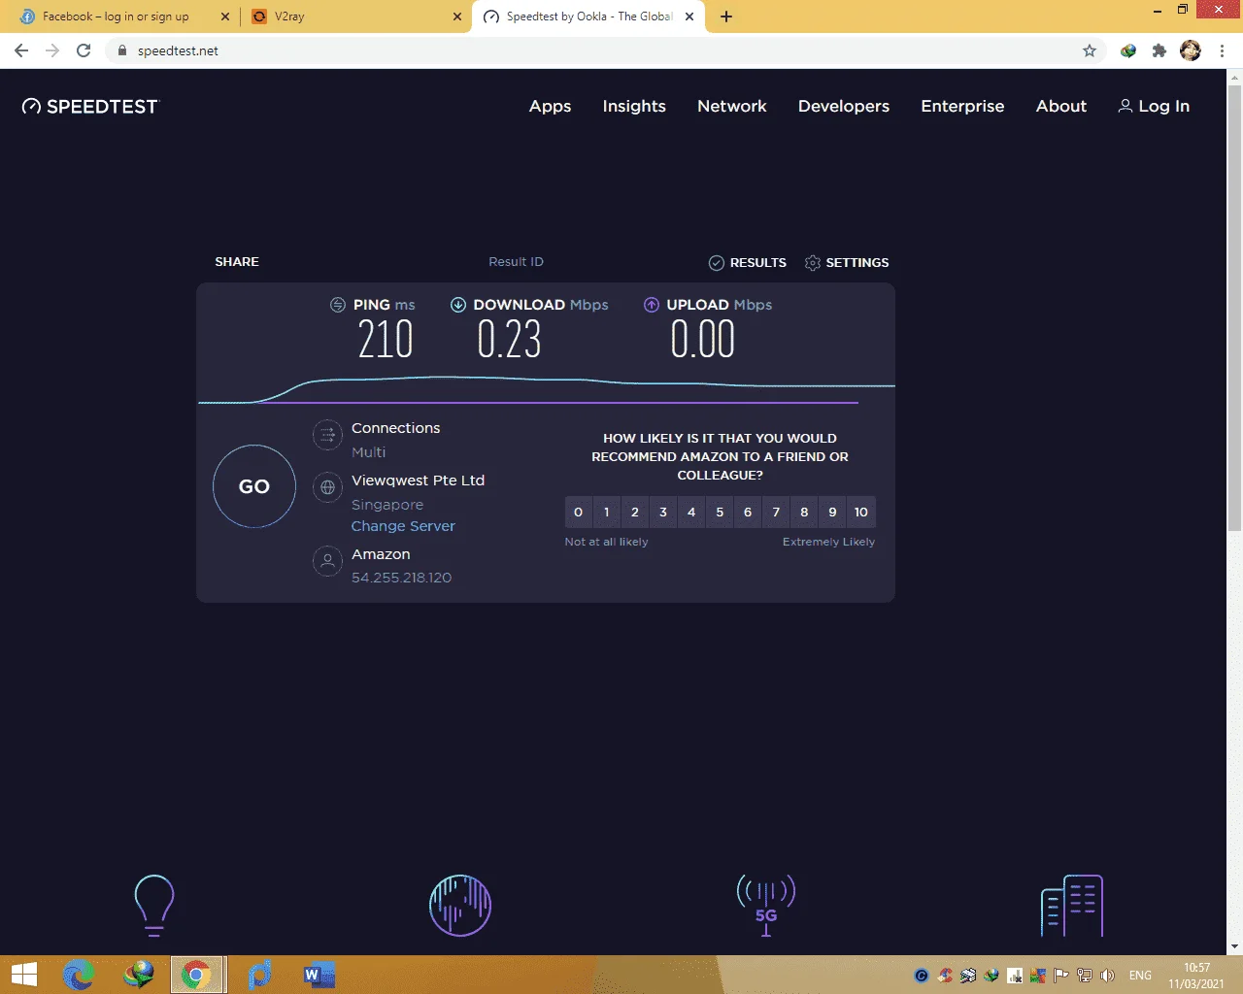Switch to the V2ray tab
Image resolution: width=1243 pixels, height=994 pixels.
pyautogui.click(x=355, y=17)
